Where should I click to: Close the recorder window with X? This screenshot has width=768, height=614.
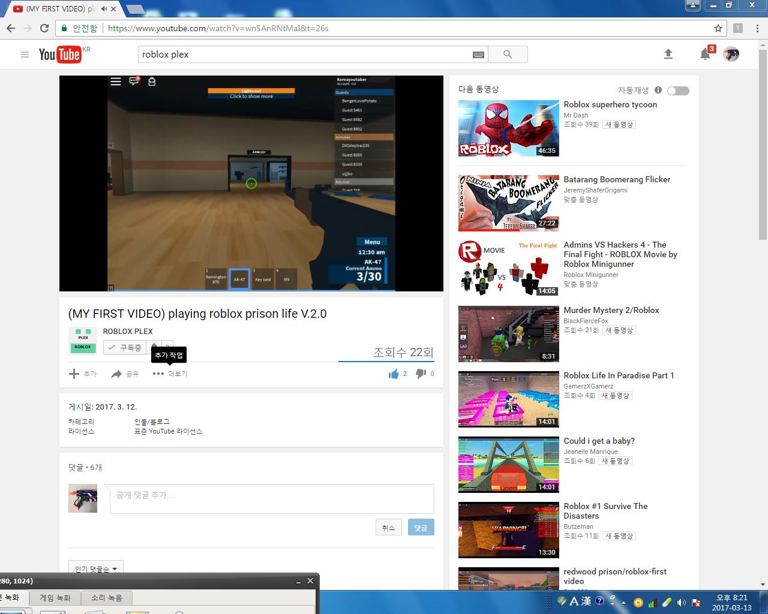(310, 581)
